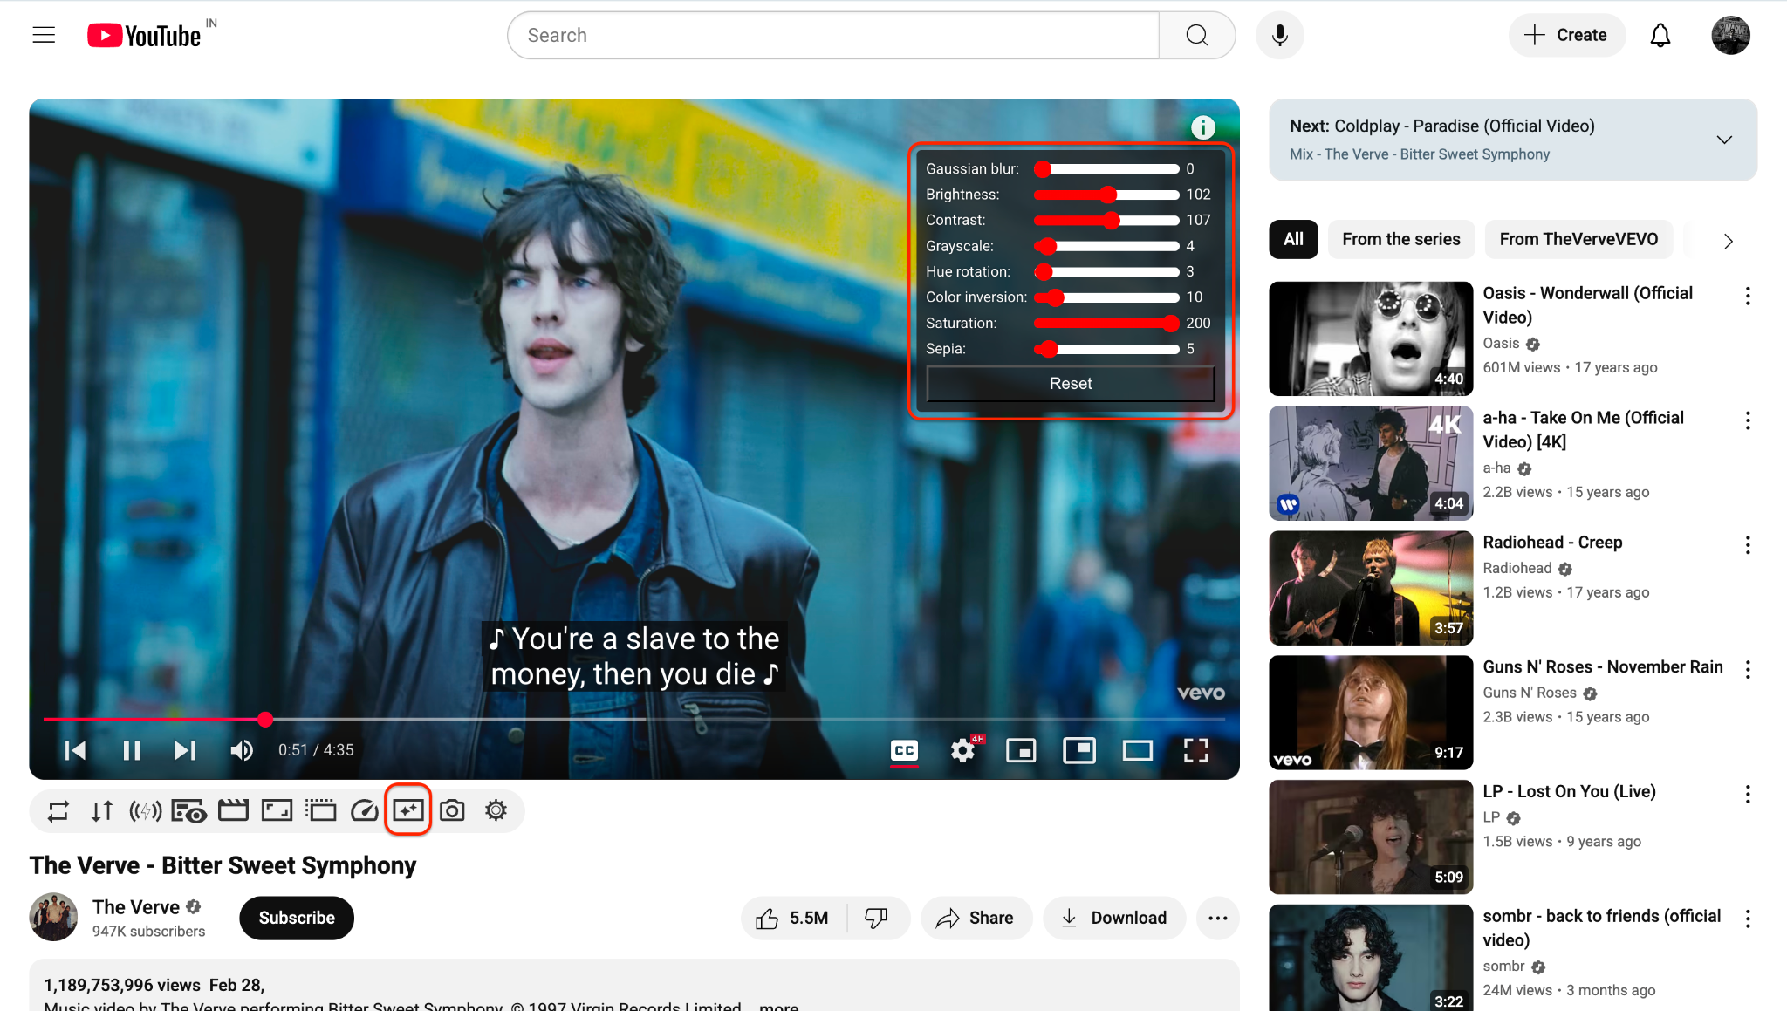Select From the series chip
The image size is (1787, 1011).
[x=1400, y=239]
